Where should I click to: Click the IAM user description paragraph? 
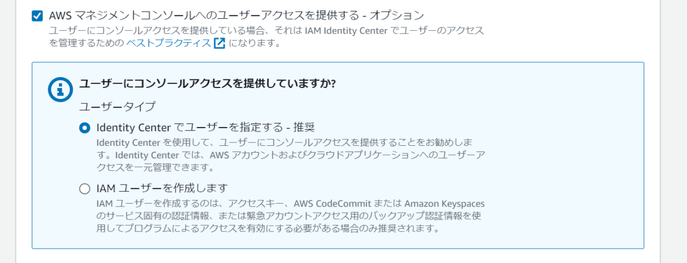point(291,216)
